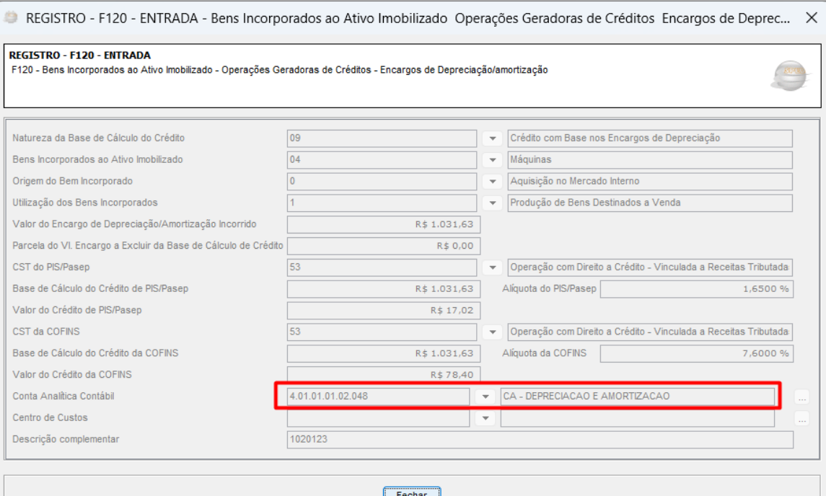The width and height of the screenshot is (826, 496).
Task: Click ellipsis button beside Centro de Custos
Action: point(801,419)
